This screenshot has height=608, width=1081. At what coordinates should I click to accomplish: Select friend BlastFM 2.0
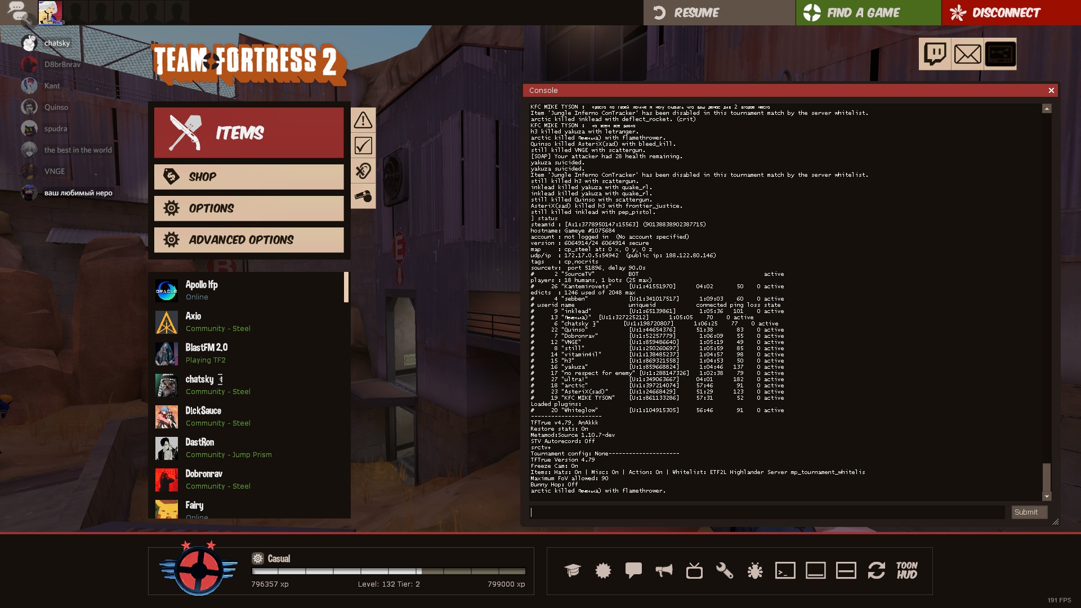pyautogui.click(x=248, y=354)
